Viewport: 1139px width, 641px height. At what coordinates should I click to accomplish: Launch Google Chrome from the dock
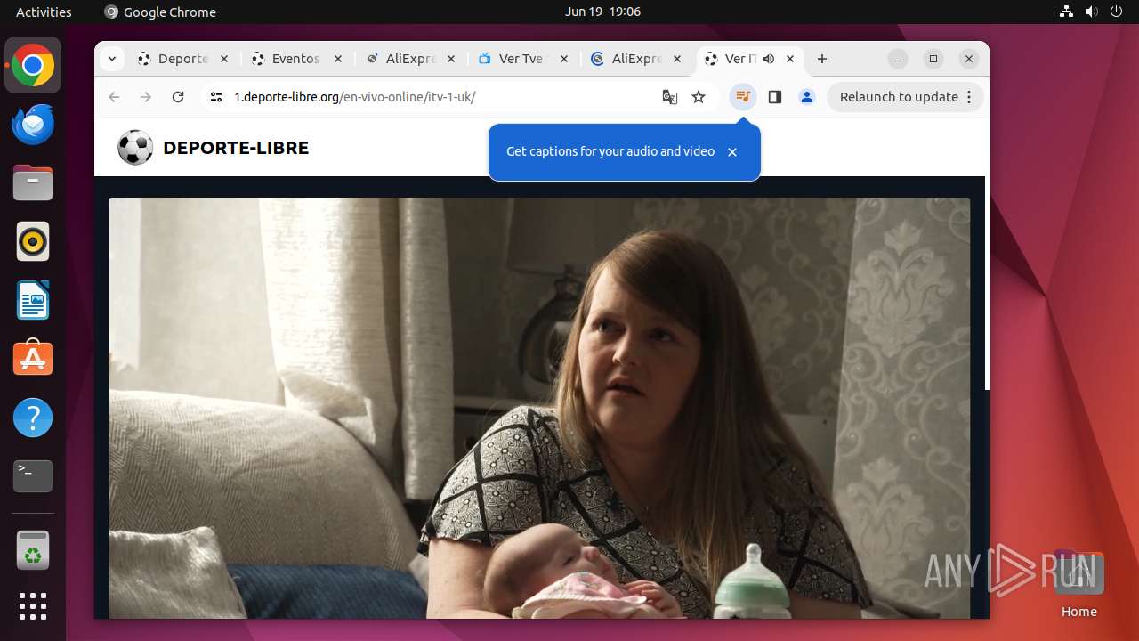33,65
